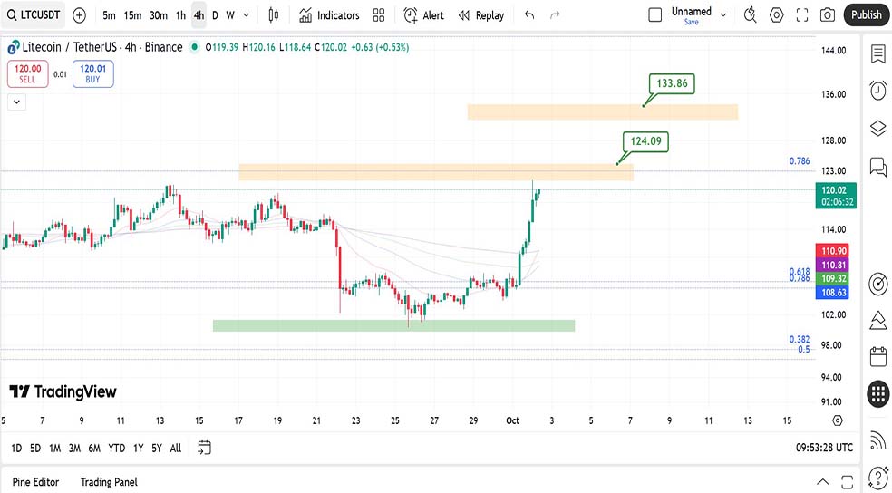Take a chart snapshot with the camera

pos(827,14)
